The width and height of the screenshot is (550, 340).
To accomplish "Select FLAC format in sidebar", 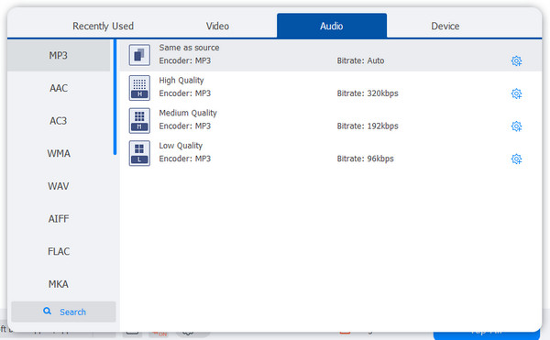I will (59, 251).
